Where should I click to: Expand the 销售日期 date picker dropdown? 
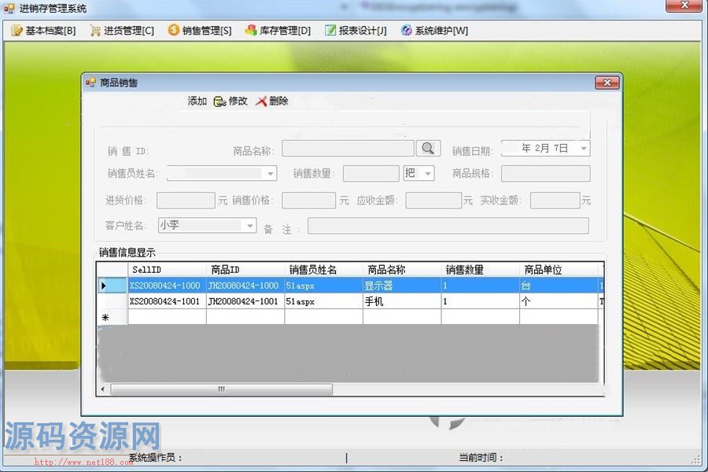point(583,148)
